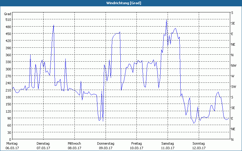Click the date "06.03.17"
This screenshot has width=242, height=151.
click(12, 148)
